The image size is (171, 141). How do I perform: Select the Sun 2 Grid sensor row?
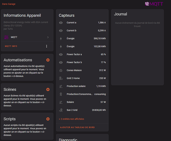(82, 110)
